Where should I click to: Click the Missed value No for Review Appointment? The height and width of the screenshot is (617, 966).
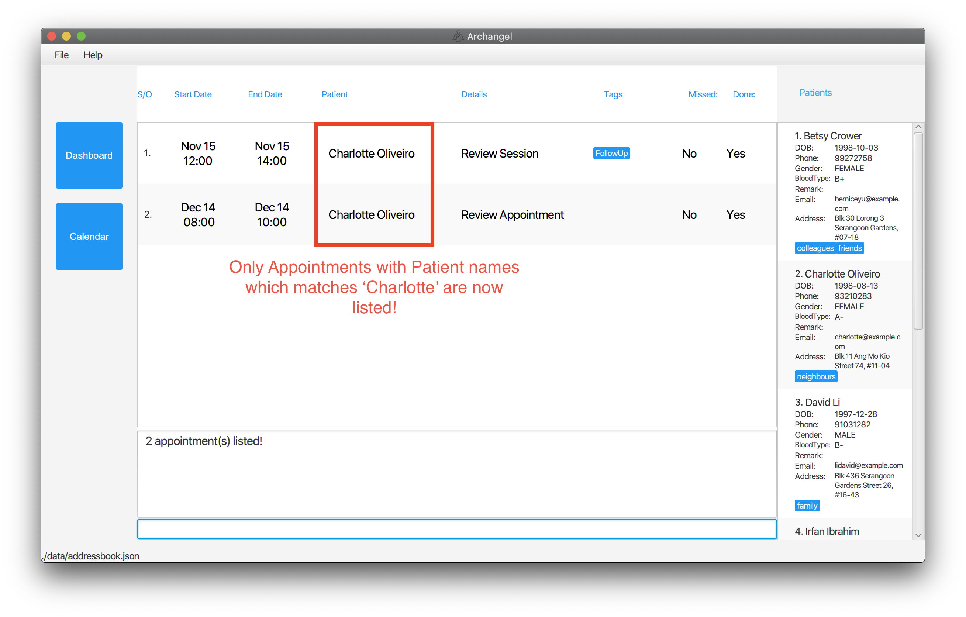[x=689, y=215]
